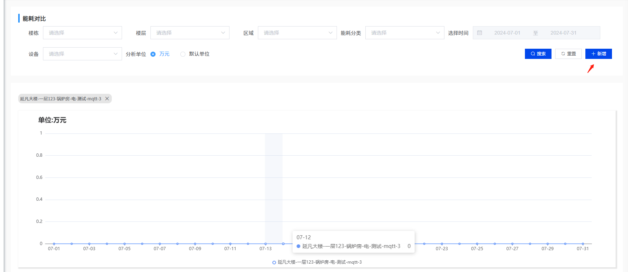
Task: Open the 楼层 dropdown selector
Action: 190,33
